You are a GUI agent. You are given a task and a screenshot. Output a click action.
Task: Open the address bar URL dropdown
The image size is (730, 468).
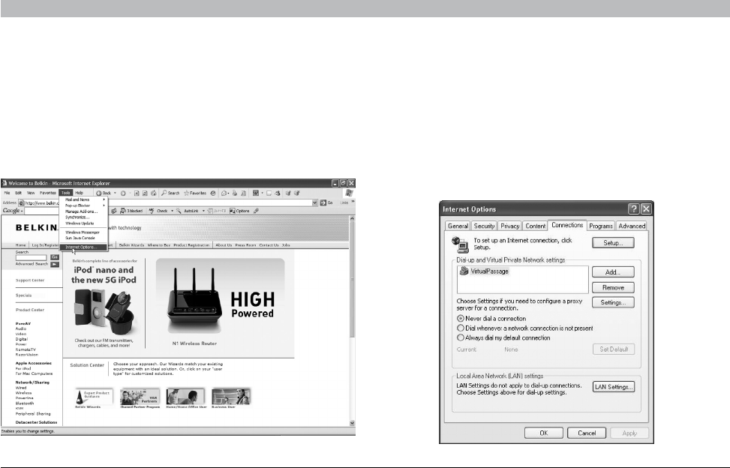pos(315,202)
